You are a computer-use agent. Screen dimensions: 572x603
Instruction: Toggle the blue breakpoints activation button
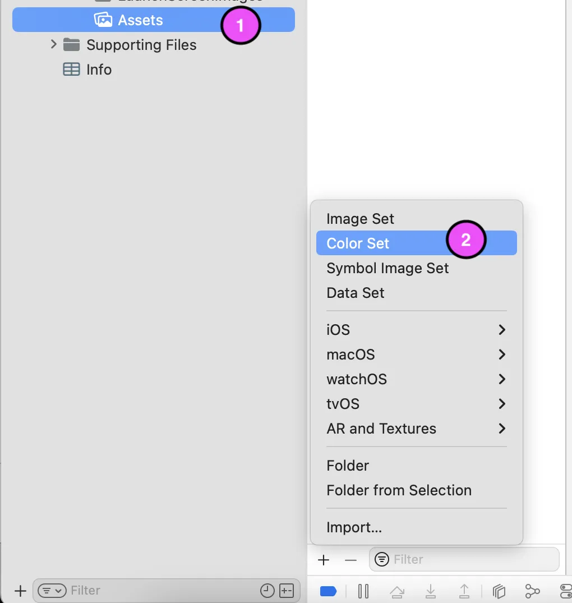328,591
